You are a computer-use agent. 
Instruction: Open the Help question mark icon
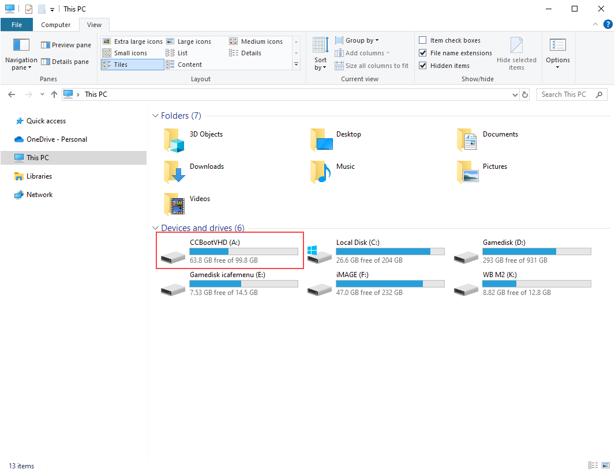[607, 24]
